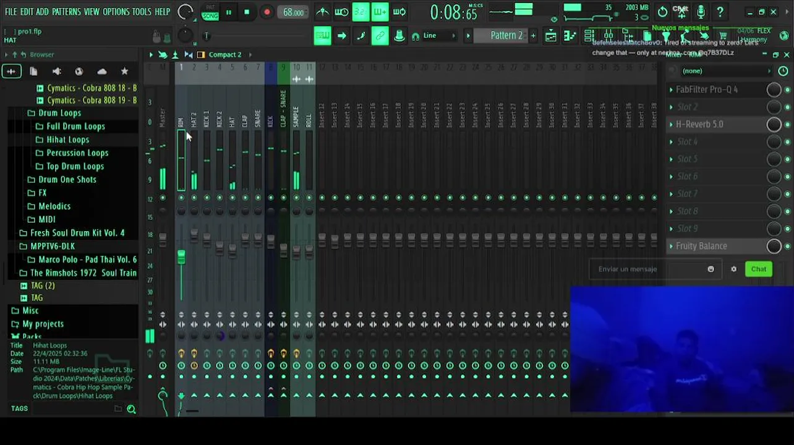
Task: Open the TOOLS menu
Action: (x=142, y=12)
